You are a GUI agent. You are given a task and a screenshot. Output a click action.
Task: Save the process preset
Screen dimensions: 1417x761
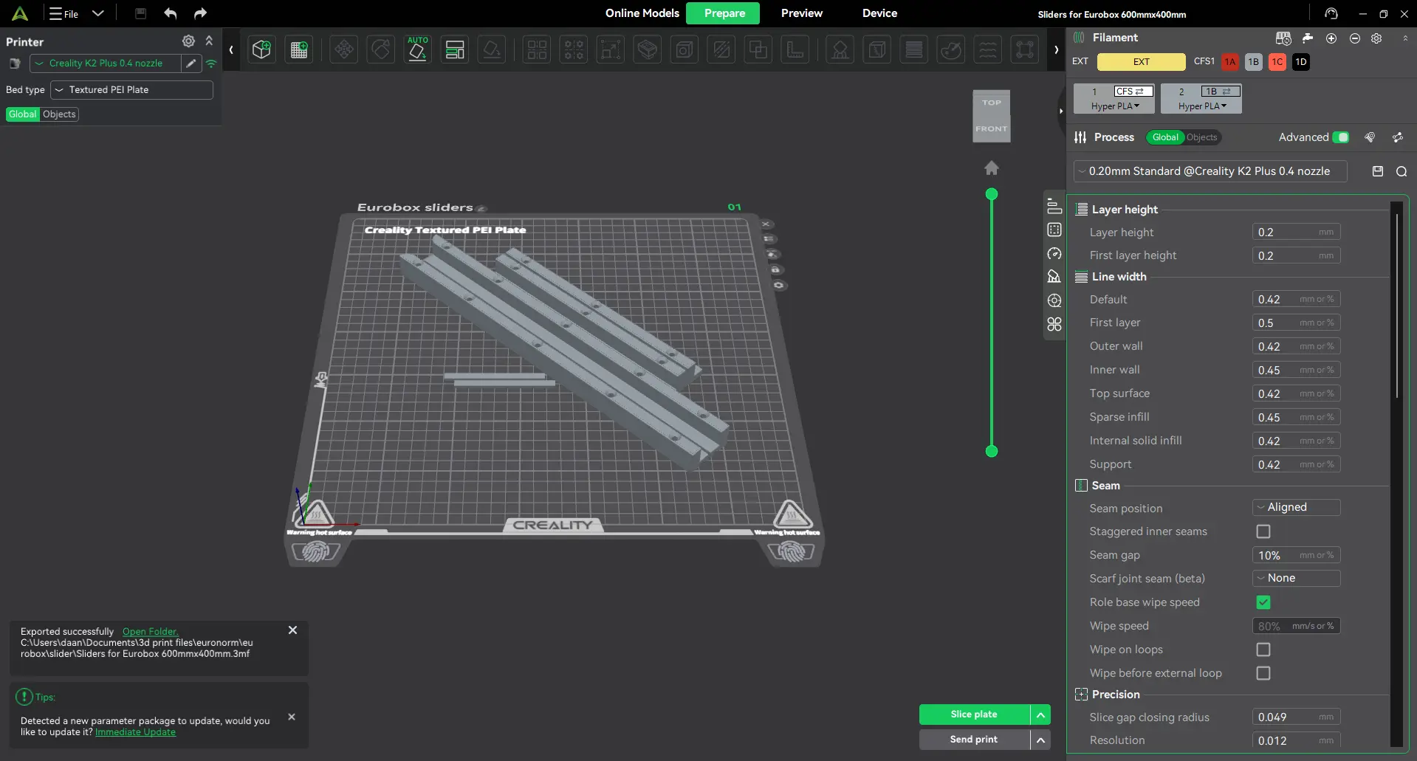click(x=1378, y=171)
